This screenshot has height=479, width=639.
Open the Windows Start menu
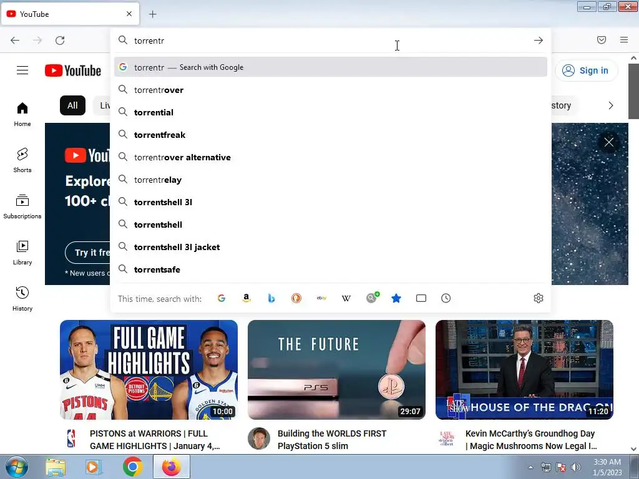pyautogui.click(x=16, y=467)
